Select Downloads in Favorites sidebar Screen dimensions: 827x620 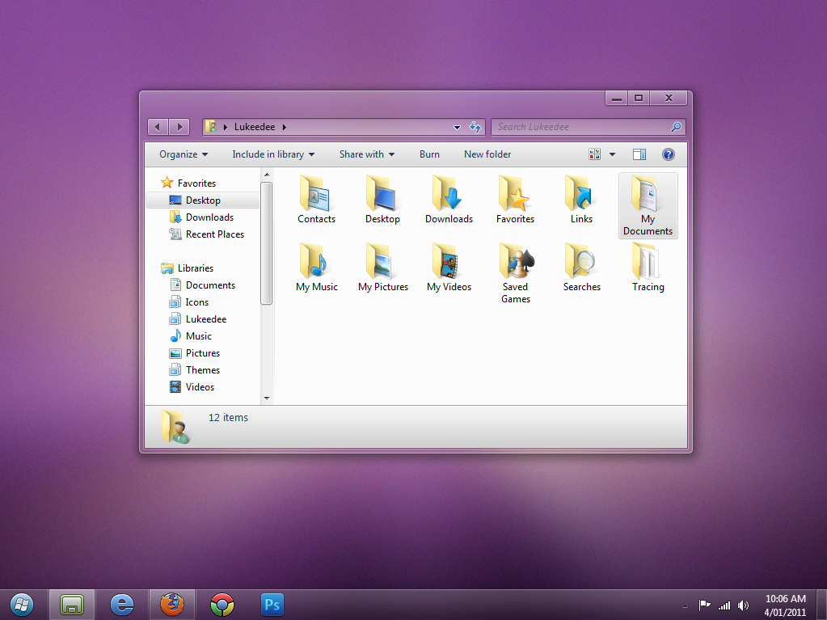coord(209,217)
